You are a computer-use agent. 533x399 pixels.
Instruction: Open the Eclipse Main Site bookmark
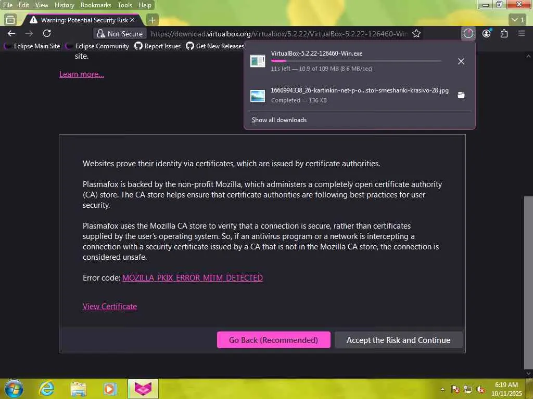pos(32,46)
